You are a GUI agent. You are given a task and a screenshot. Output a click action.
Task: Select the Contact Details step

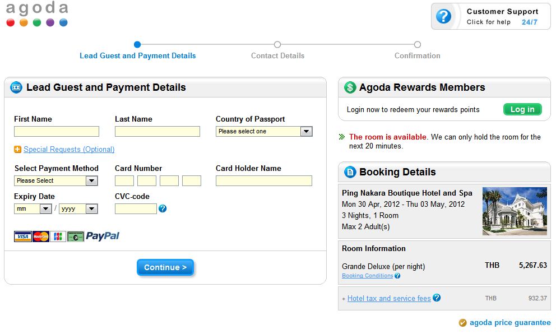pos(277,55)
